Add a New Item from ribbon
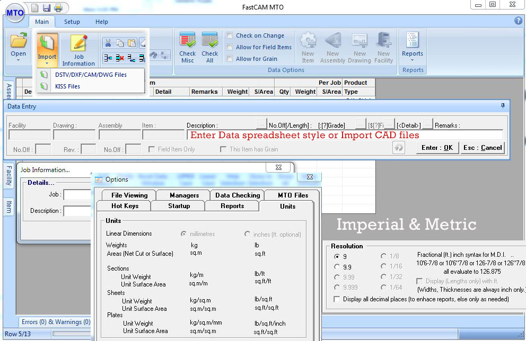Image resolution: width=526 pixels, height=341 pixels. [308, 48]
